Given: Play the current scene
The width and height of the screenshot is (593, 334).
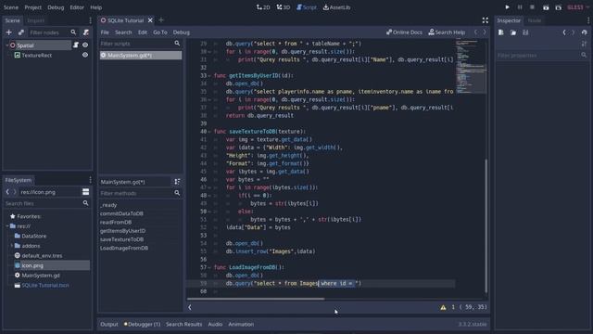Looking at the screenshot, I should tap(546, 7).
